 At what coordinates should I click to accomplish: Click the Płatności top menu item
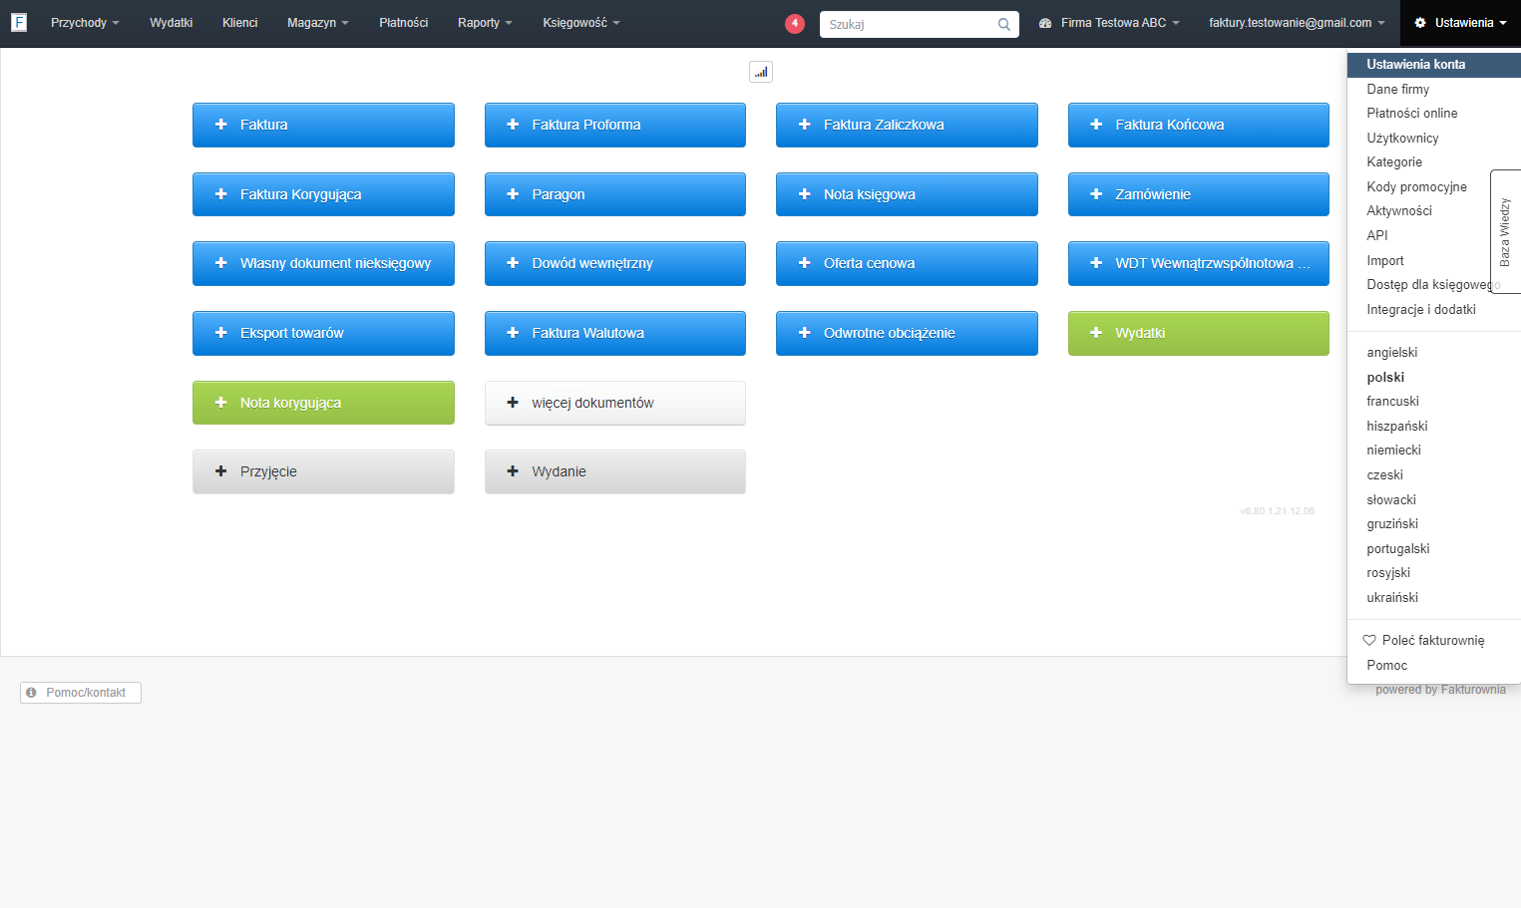coord(403,23)
